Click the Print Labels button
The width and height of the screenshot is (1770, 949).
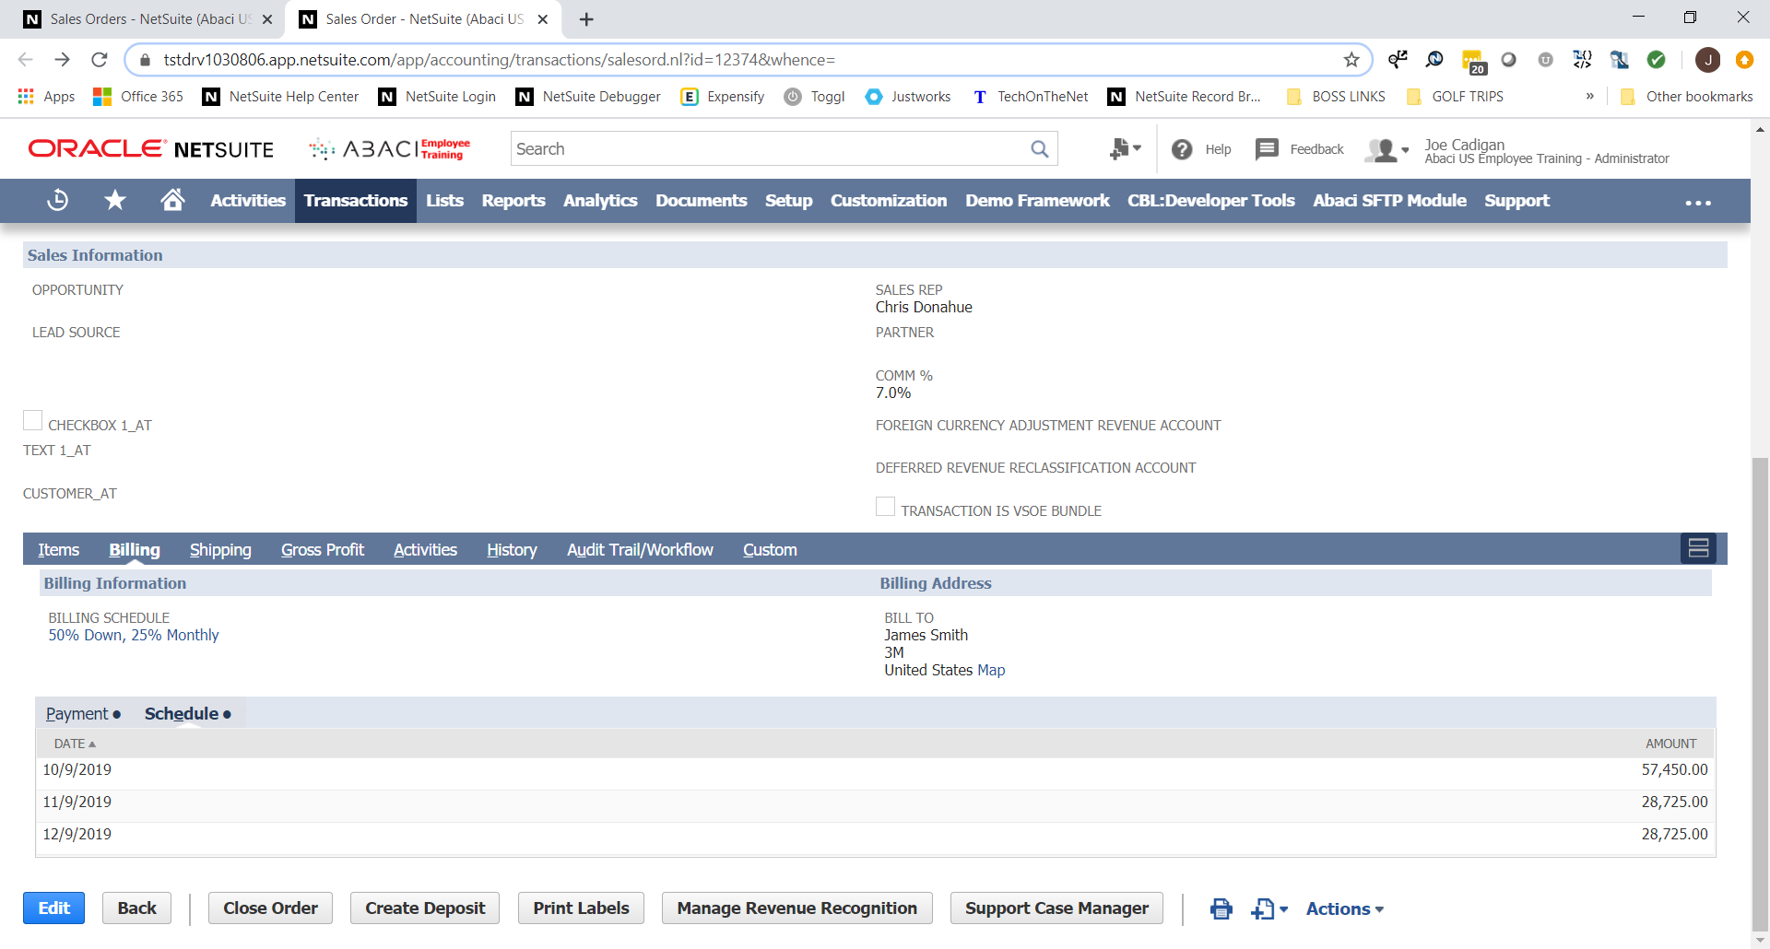click(581, 908)
